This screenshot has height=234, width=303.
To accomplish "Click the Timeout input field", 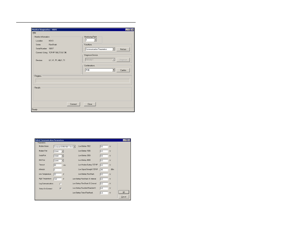I will coord(57,165).
